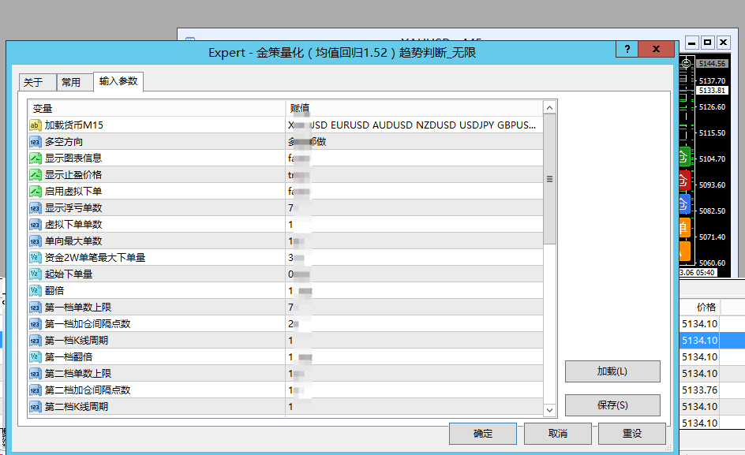Click the icon beside 第二档K线周期
Image resolution: width=745 pixels, height=455 pixels.
tap(36, 407)
